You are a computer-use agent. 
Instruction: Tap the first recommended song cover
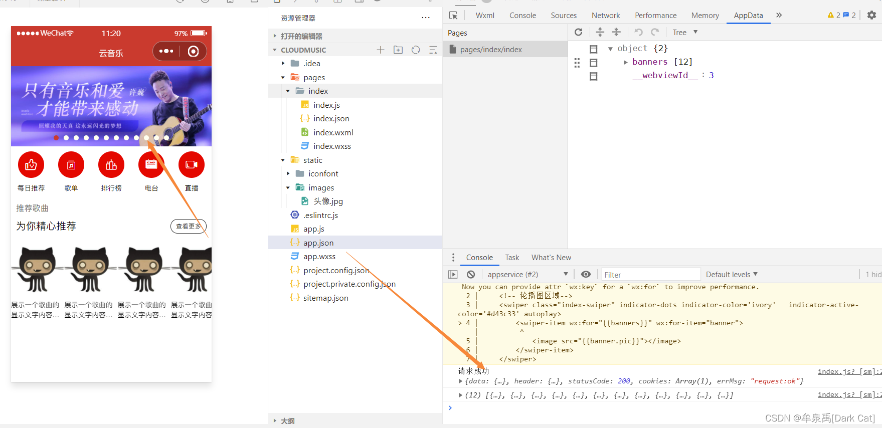[x=37, y=269]
